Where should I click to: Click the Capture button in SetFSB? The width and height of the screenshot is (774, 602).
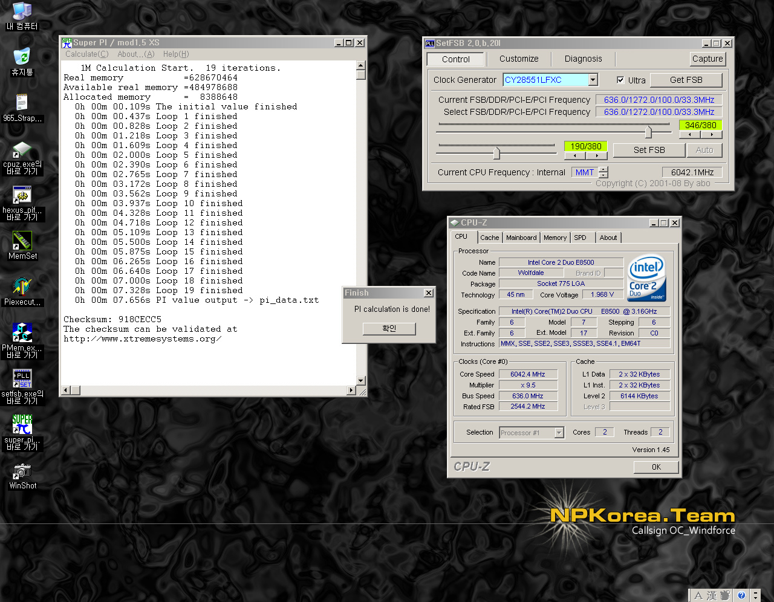click(x=707, y=59)
